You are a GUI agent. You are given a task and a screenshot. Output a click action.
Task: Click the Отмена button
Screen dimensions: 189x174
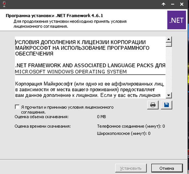(167, 168)
